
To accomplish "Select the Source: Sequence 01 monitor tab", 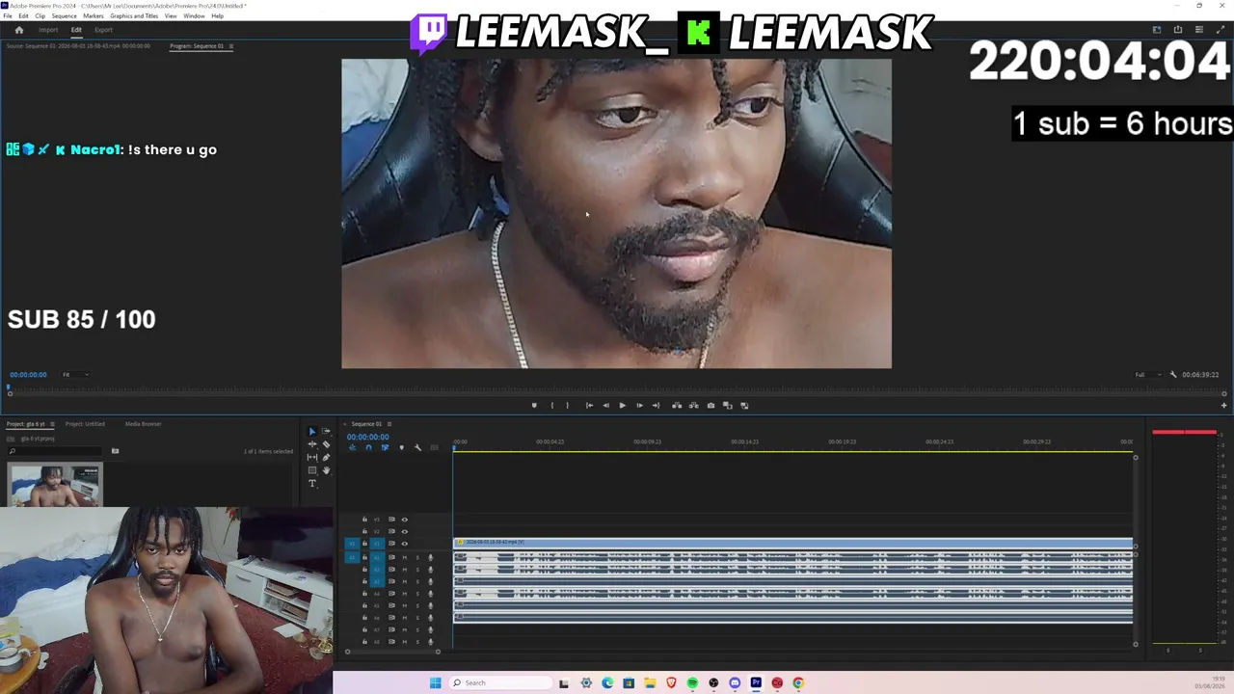I will (78, 46).
